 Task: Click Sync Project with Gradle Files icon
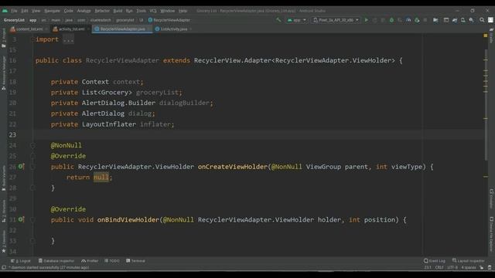pos(455,20)
